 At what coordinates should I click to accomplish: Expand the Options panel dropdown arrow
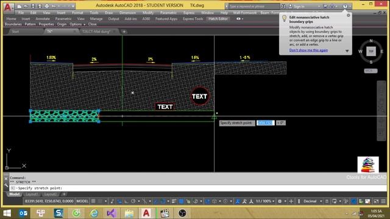click(x=84, y=24)
